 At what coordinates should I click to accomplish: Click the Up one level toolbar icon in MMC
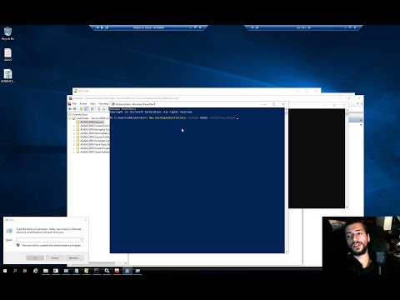pyautogui.click(x=81, y=109)
